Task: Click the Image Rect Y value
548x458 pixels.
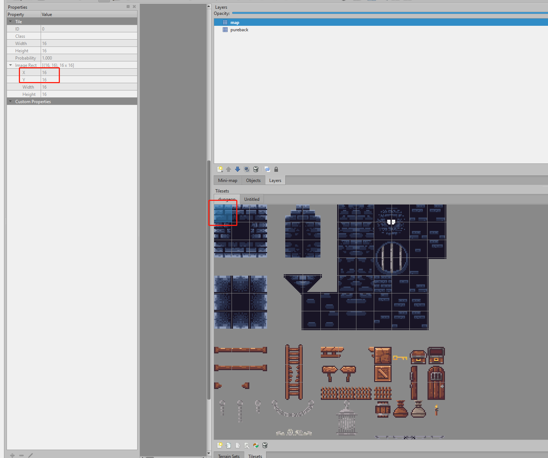Action: click(x=89, y=80)
